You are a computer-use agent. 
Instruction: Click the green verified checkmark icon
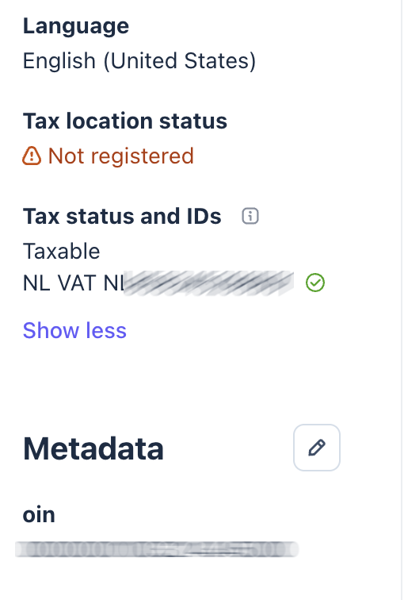coord(315,283)
